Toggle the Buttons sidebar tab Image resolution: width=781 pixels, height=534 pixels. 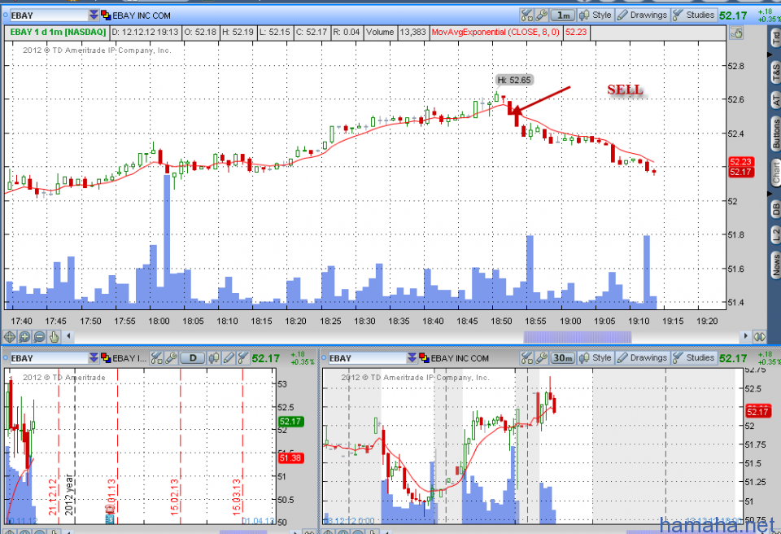pyautogui.click(x=775, y=134)
